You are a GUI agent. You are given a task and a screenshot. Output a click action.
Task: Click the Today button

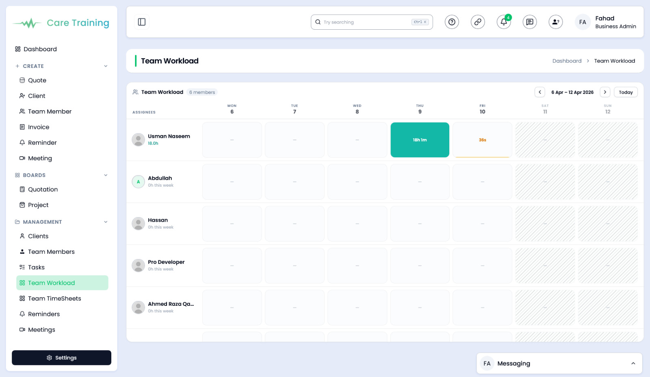[x=626, y=92]
